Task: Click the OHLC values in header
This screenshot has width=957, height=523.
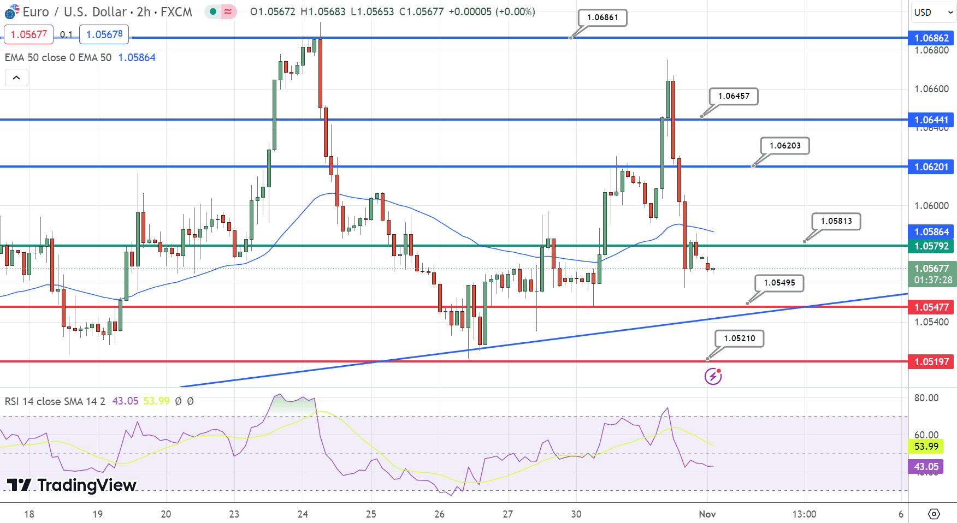Action: click(392, 11)
